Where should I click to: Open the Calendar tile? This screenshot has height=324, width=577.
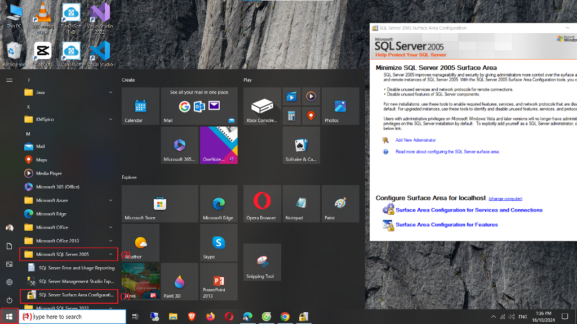click(140, 106)
